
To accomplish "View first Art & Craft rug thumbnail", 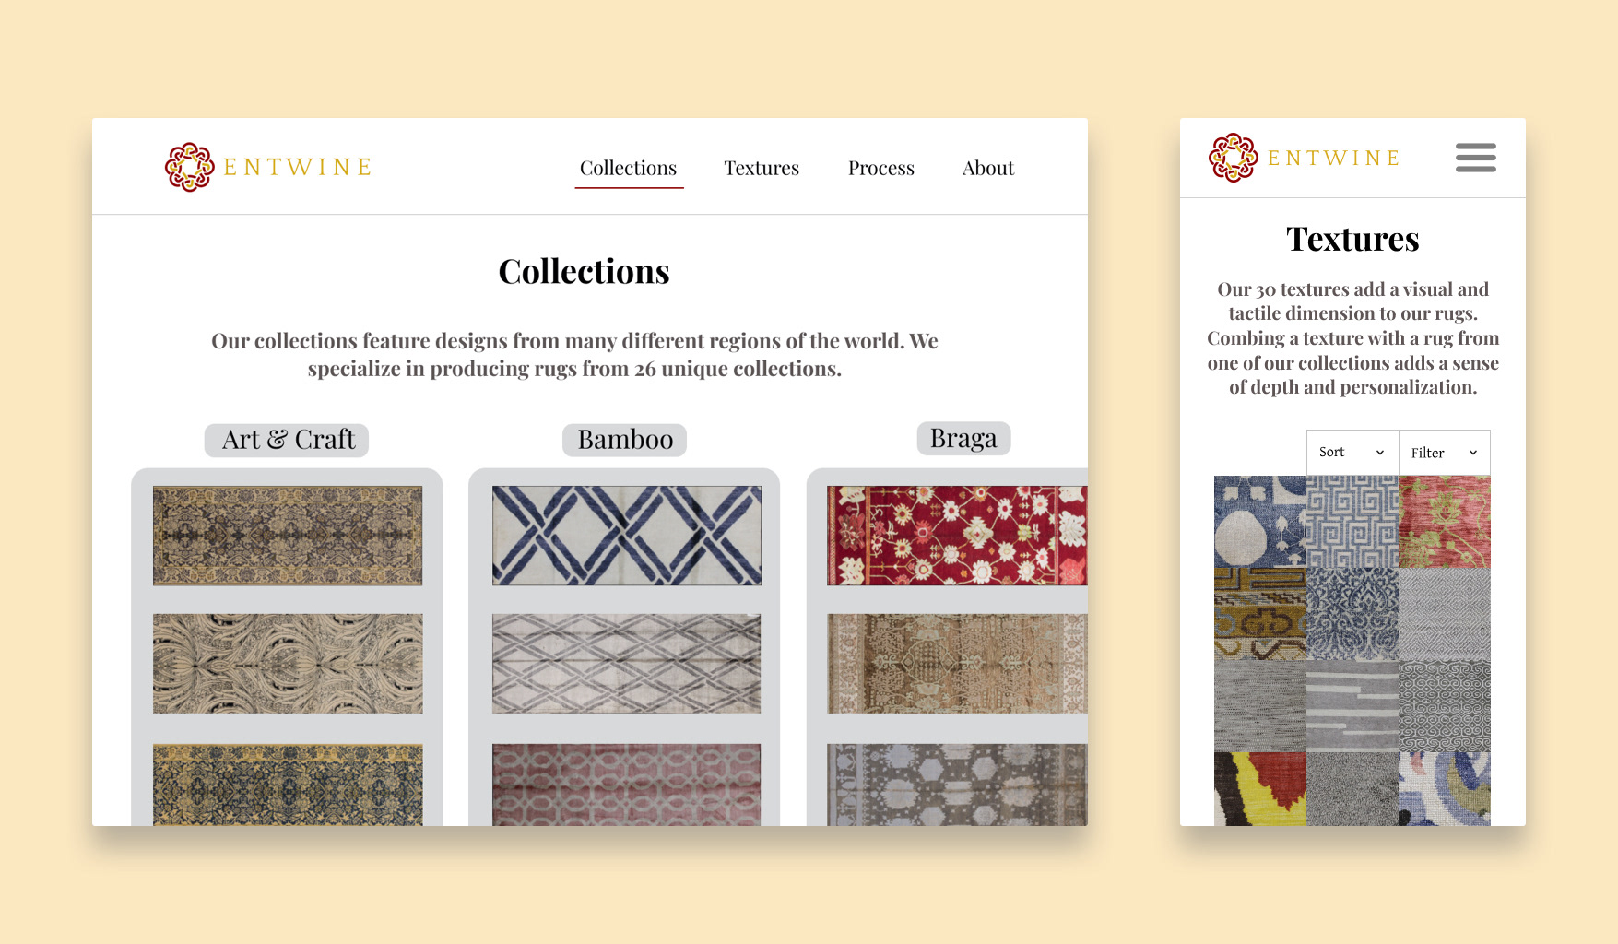I will click(x=288, y=536).
